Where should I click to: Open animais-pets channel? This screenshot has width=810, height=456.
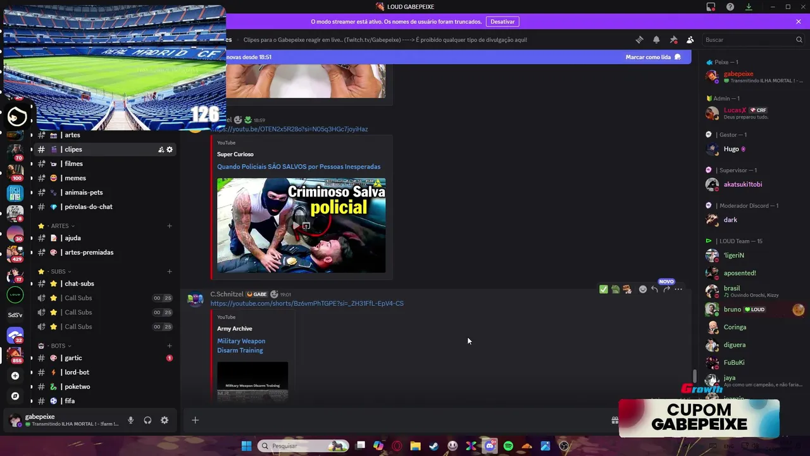(105, 193)
